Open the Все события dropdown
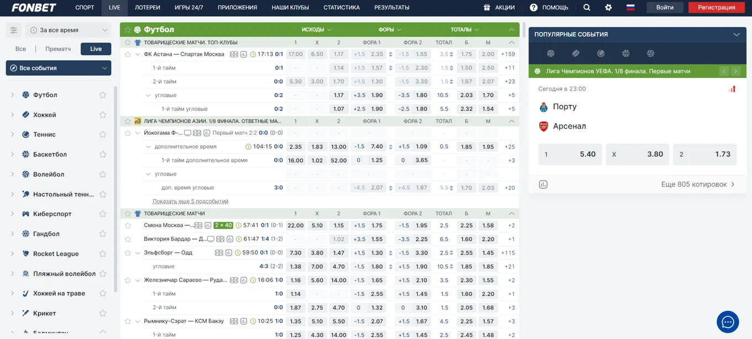Viewport: 752px width, 339px height. (59, 68)
